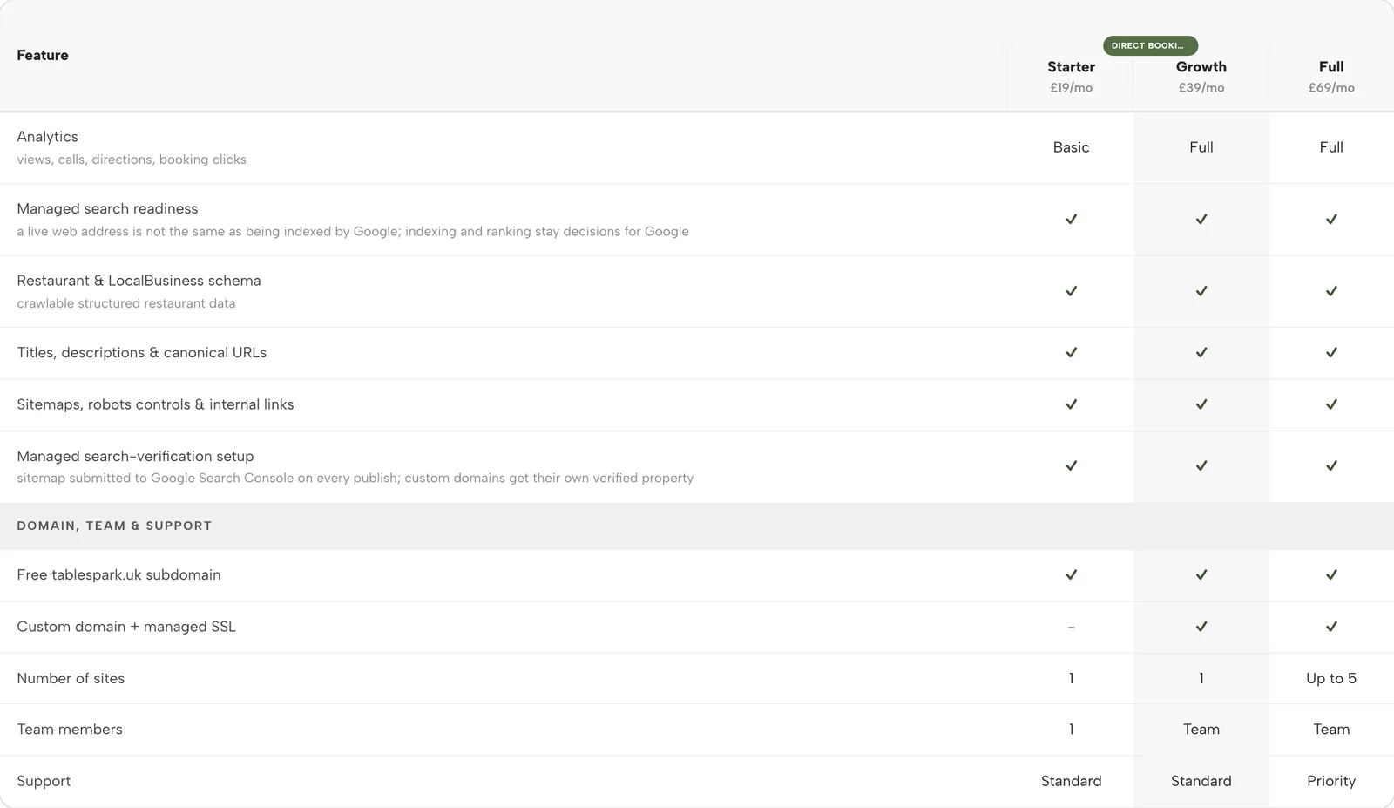Click Growth checkmark for Managed search readiness

tap(1201, 220)
